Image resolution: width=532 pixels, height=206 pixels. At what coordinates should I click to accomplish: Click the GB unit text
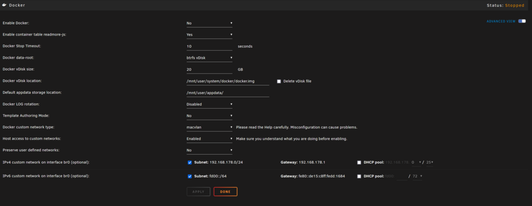pos(240,69)
